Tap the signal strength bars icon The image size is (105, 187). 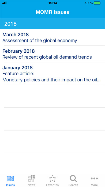pyautogui.click(x=4, y=3)
